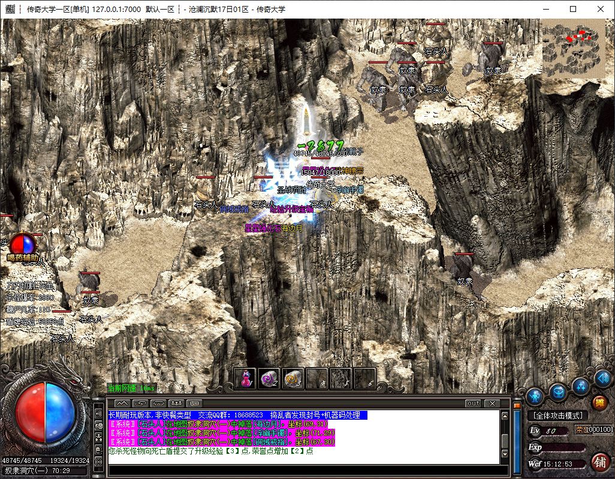Click the chat scrollbar up arrow

click(505, 416)
